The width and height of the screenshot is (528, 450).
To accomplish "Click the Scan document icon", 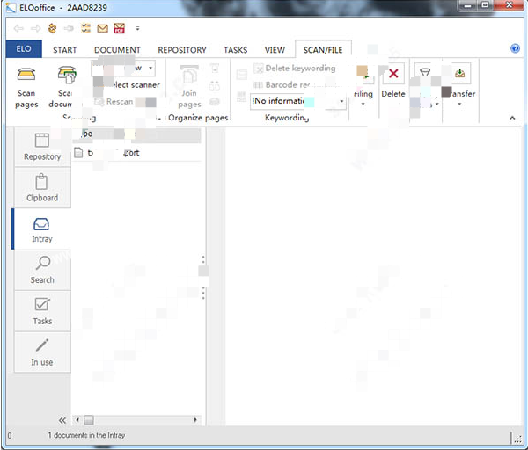I will tap(67, 75).
